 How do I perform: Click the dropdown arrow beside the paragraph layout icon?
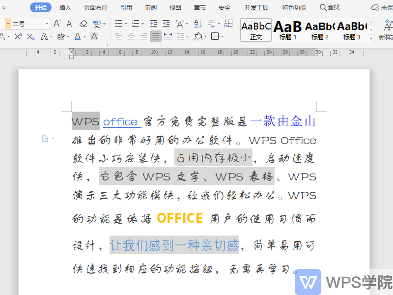pyautogui.click(x=53, y=139)
